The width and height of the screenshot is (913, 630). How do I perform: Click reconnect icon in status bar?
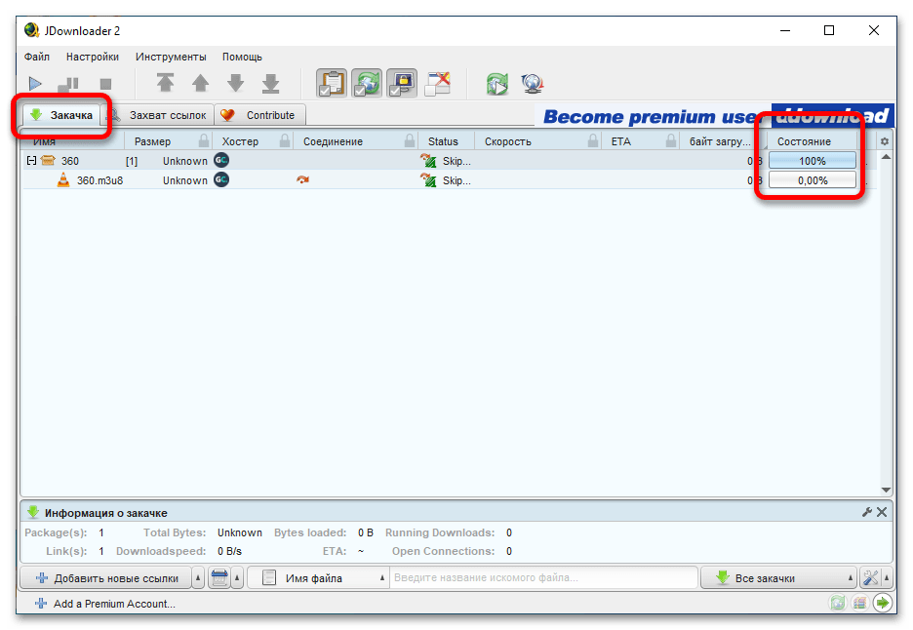pyautogui.click(x=837, y=604)
